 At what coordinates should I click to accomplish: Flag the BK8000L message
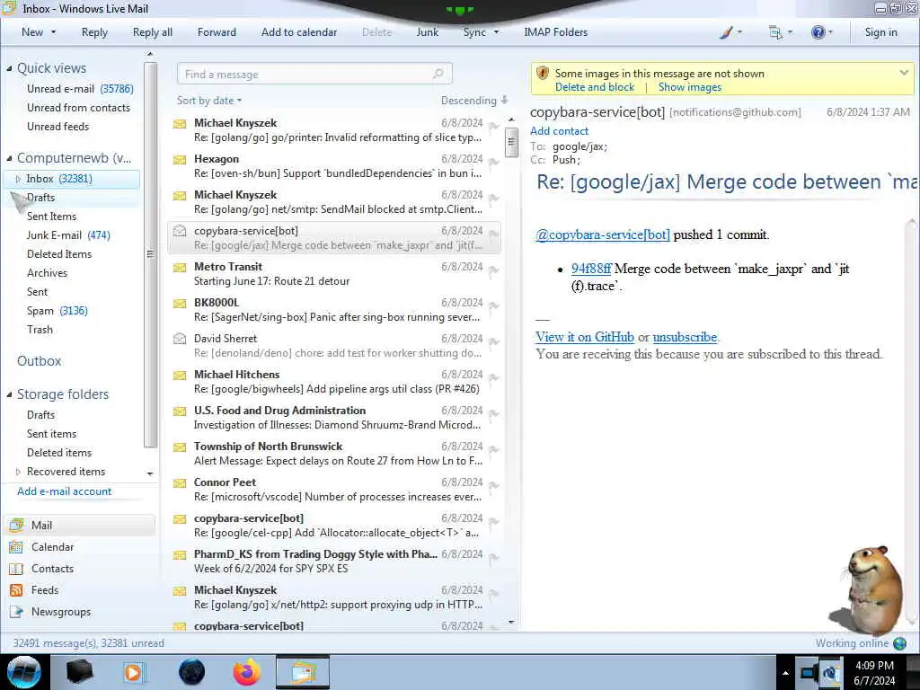click(x=493, y=306)
